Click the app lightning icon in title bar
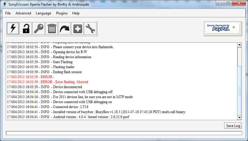Image resolution: width=248 pixels, height=141 pixels. (5, 4)
